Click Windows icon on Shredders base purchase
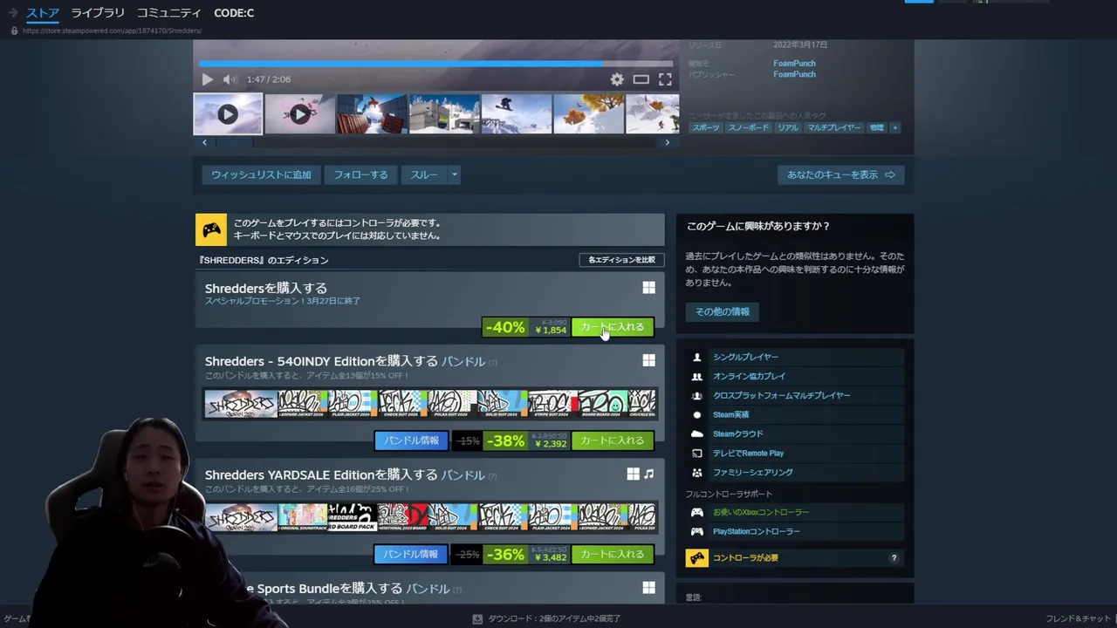 coord(648,288)
